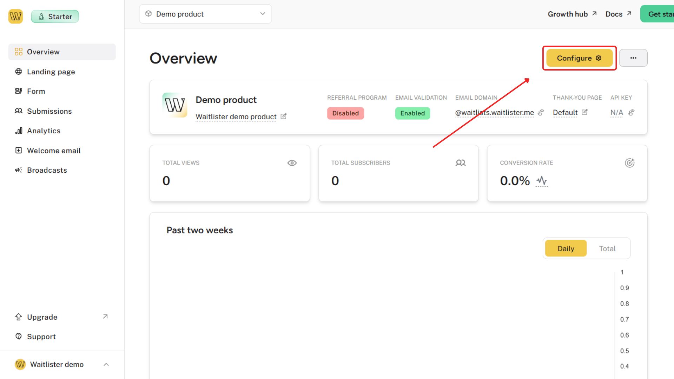The height and width of the screenshot is (379, 674).
Task: Click the Total Views value 0
Action: click(166, 181)
